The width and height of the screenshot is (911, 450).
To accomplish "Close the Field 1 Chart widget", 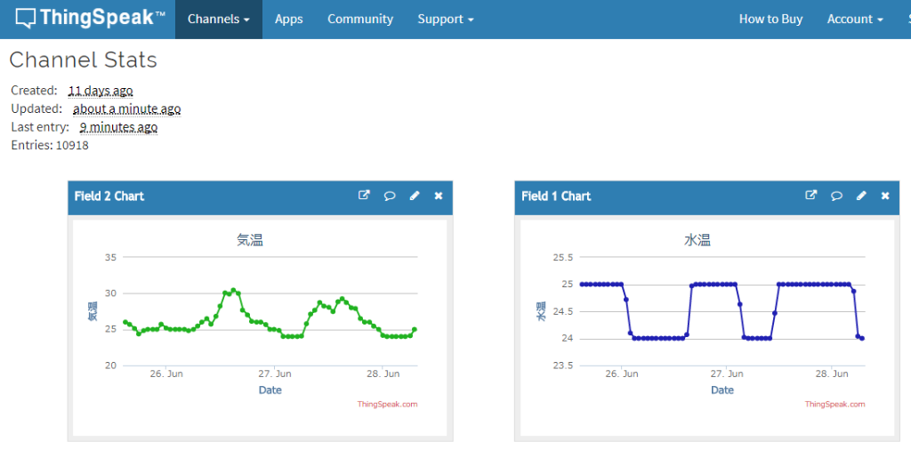I will pos(885,196).
